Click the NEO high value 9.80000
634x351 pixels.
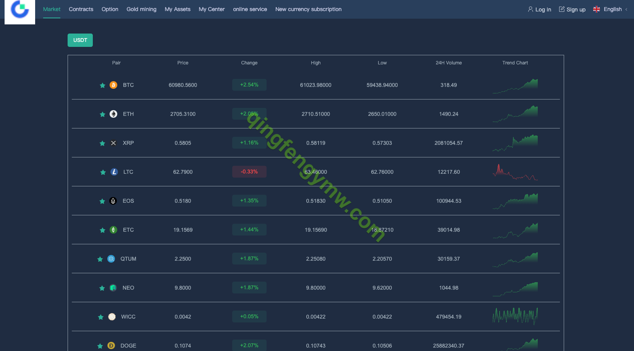[x=316, y=288]
